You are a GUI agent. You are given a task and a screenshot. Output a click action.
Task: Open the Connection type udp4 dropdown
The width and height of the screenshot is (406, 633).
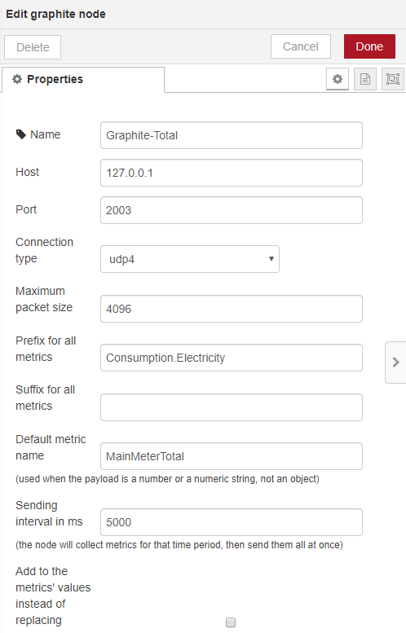189,259
